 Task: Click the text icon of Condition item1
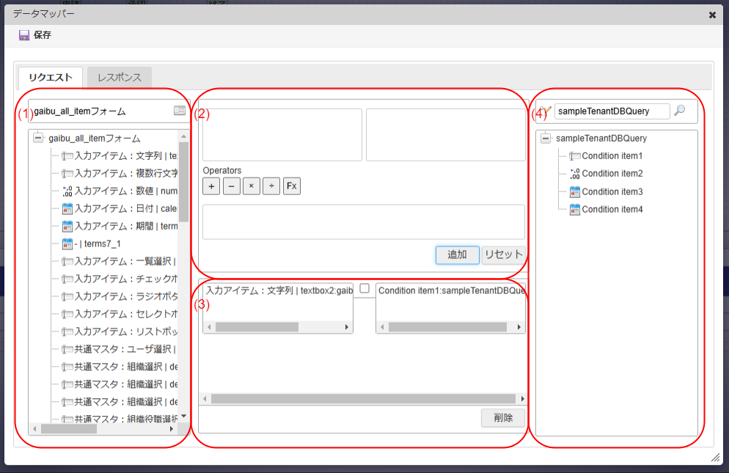pyautogui.click(x=575, y=156)
